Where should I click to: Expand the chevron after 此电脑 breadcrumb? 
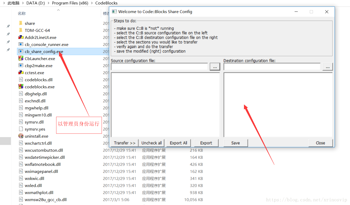pyautogui.click(x=23, y=3)
